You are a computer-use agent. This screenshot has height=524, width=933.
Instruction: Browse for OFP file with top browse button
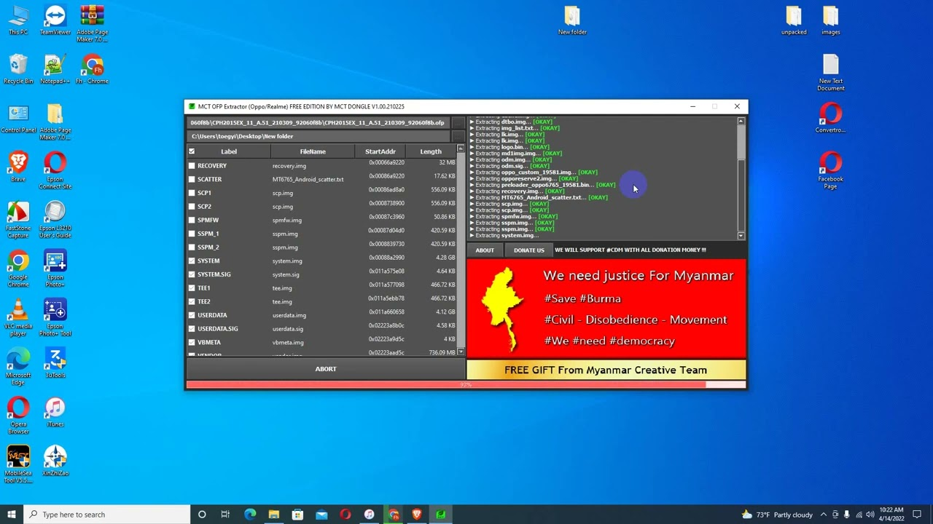tap(458, 122)
